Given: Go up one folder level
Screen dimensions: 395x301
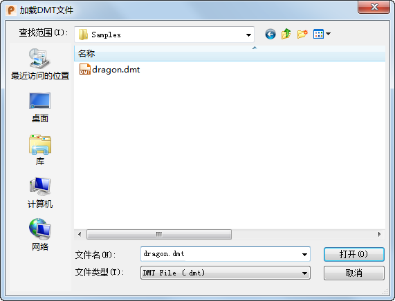Looking at the screenshot, I should coord(286,34).
